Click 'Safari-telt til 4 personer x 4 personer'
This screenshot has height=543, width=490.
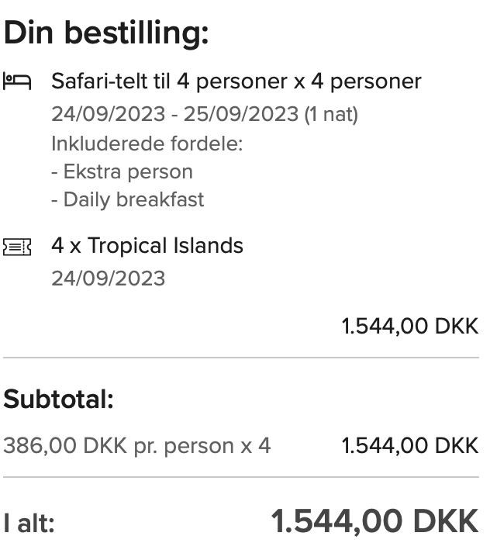pos(236,81)
